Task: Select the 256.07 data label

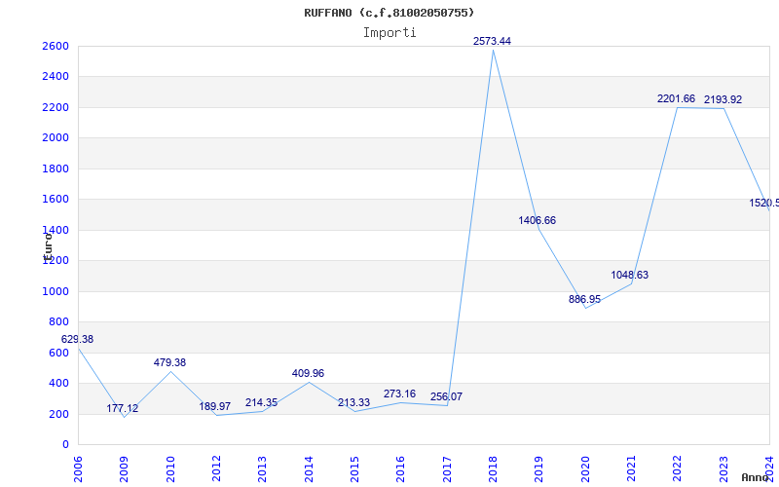Action: [x=446, y=396]
